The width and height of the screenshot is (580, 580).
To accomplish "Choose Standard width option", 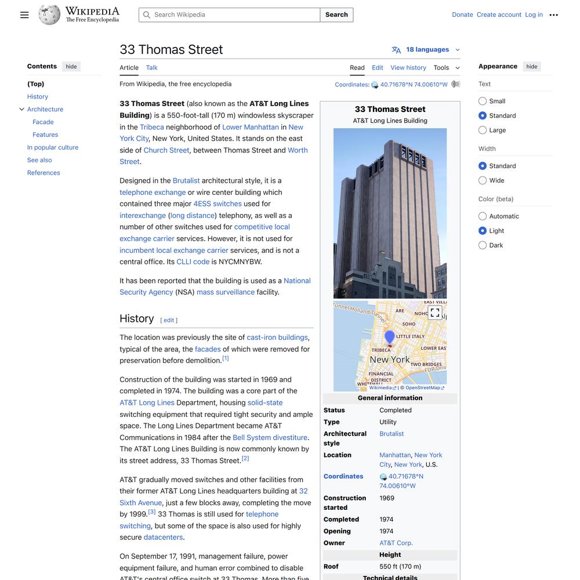I will click(483, 166).
